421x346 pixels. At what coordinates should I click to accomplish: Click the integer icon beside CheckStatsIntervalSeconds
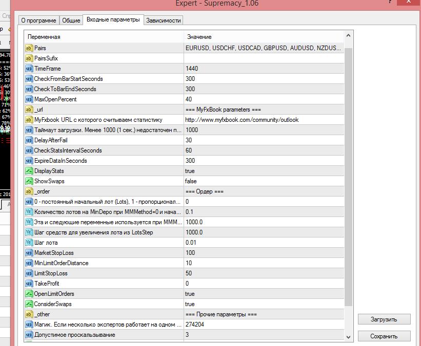click(x=29, y=150)
